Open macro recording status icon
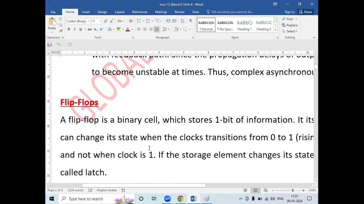 123,190
